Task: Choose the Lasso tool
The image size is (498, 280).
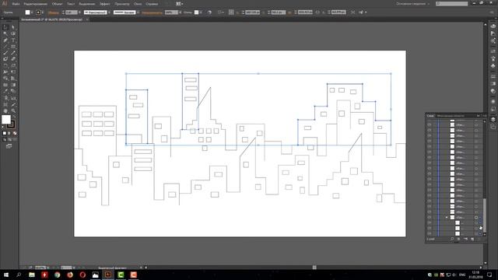Action: click(13, 33)
